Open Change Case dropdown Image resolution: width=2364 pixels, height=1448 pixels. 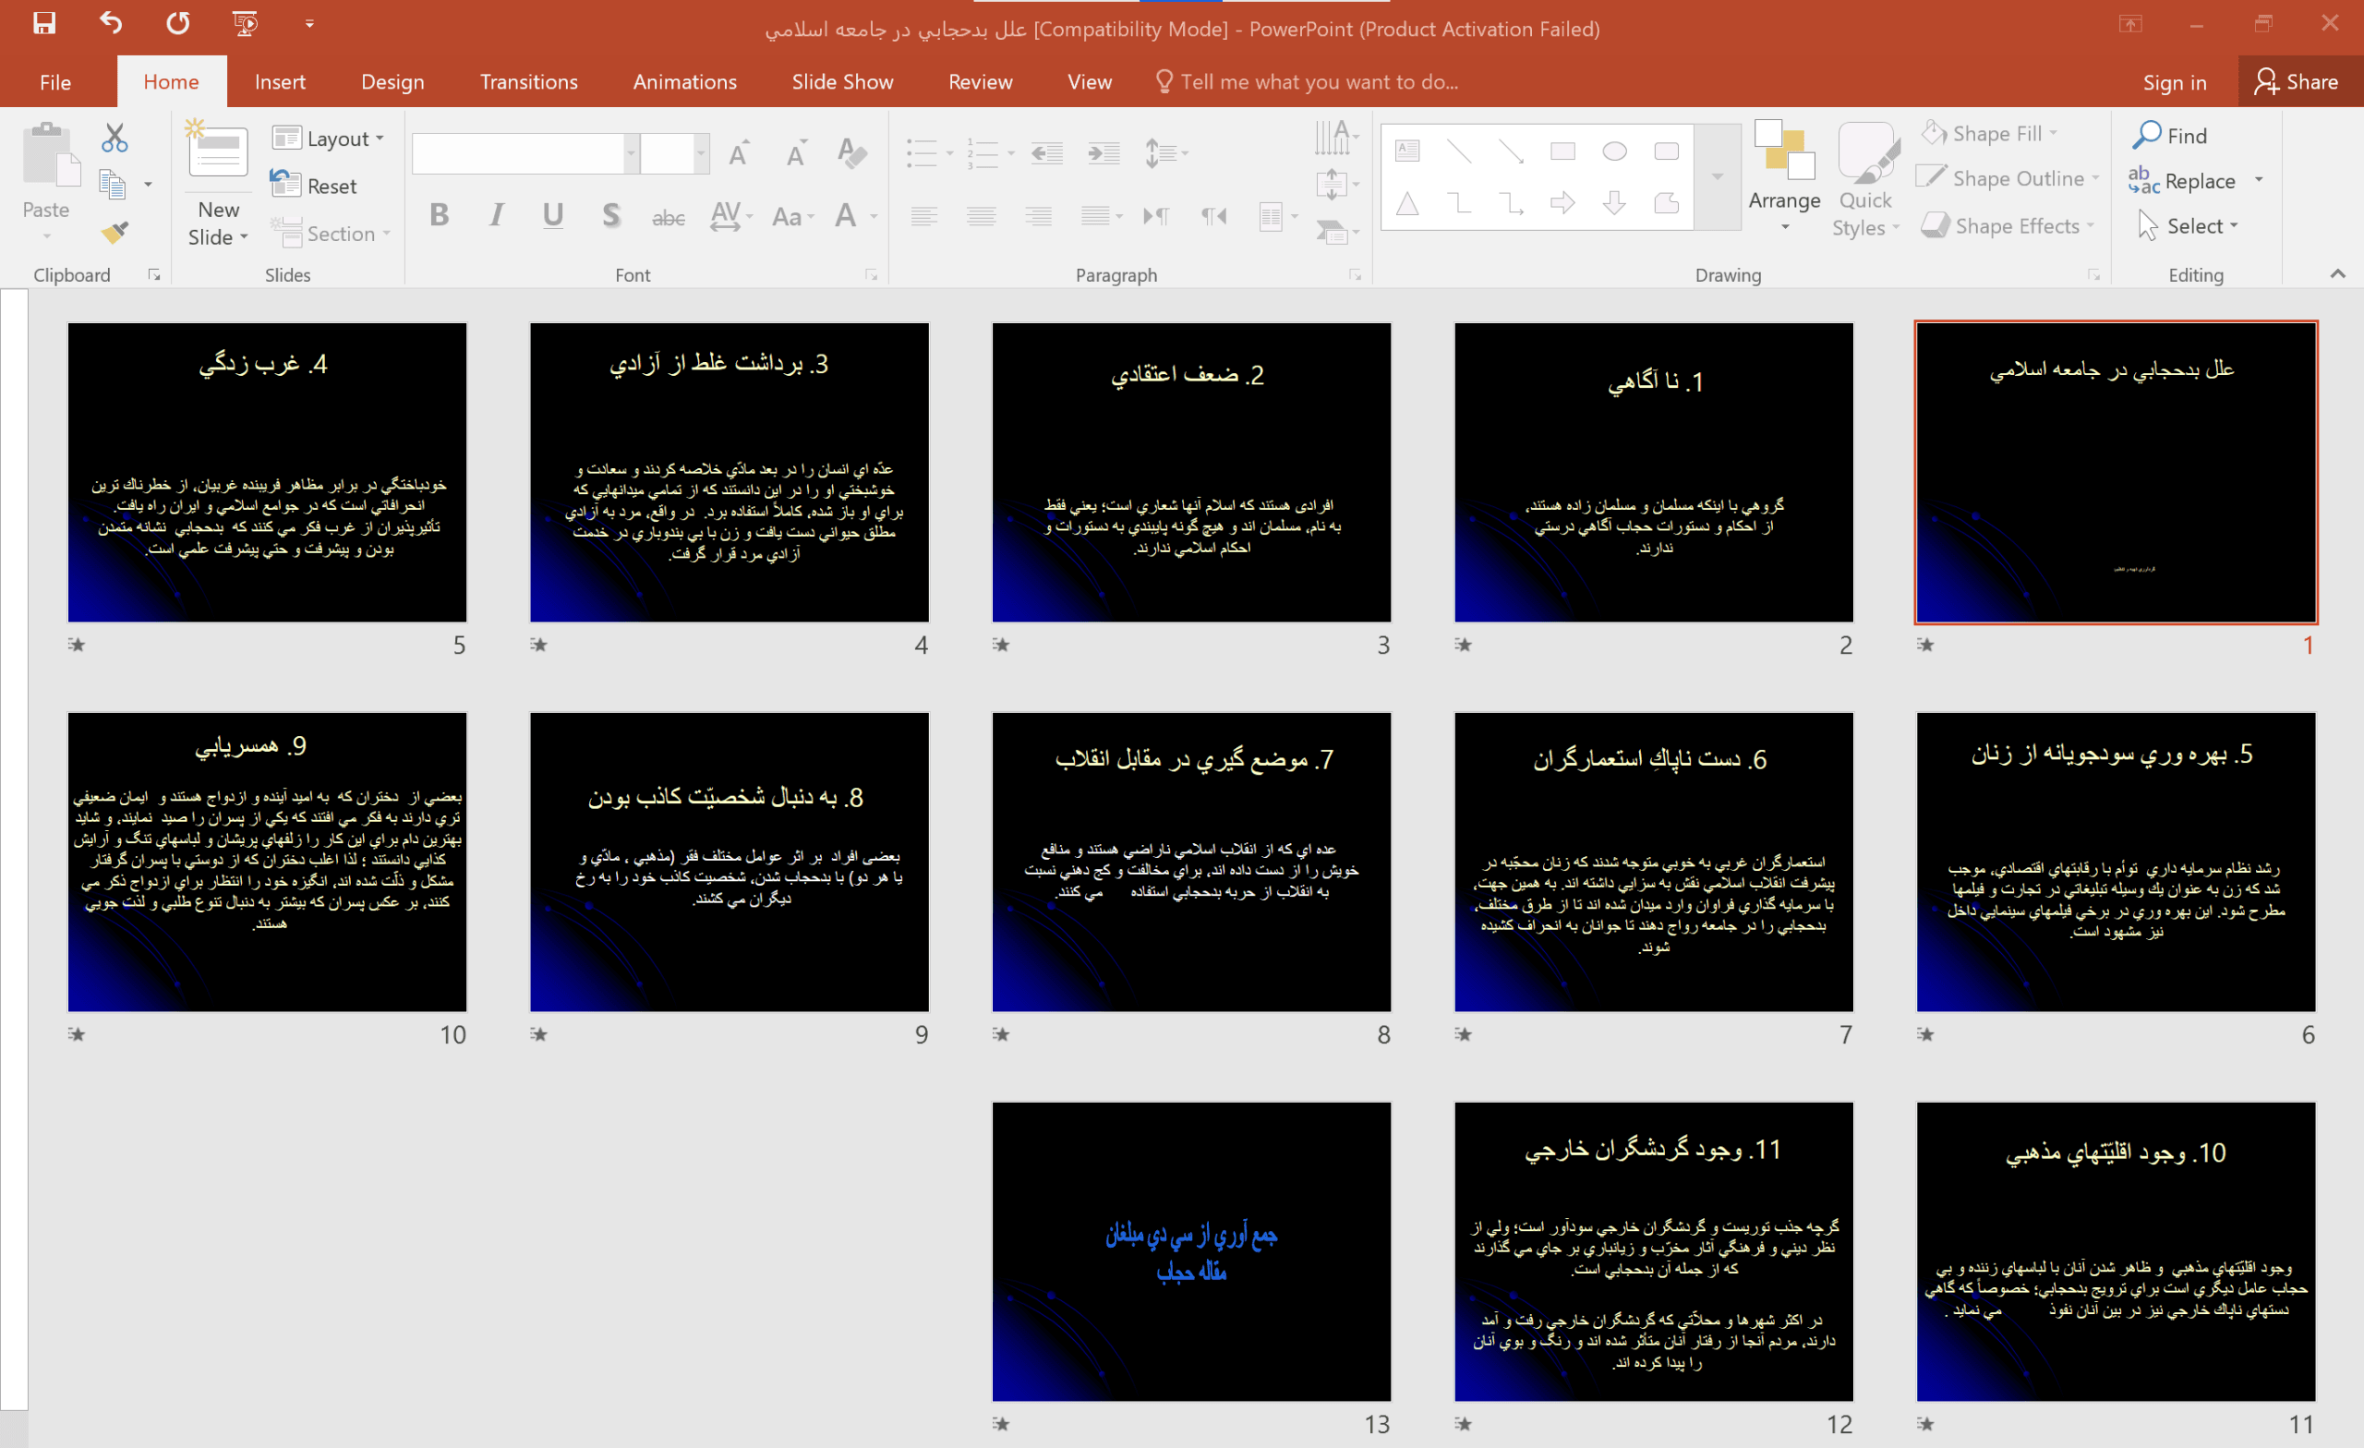pyautogui.click(x=792, y=215)
